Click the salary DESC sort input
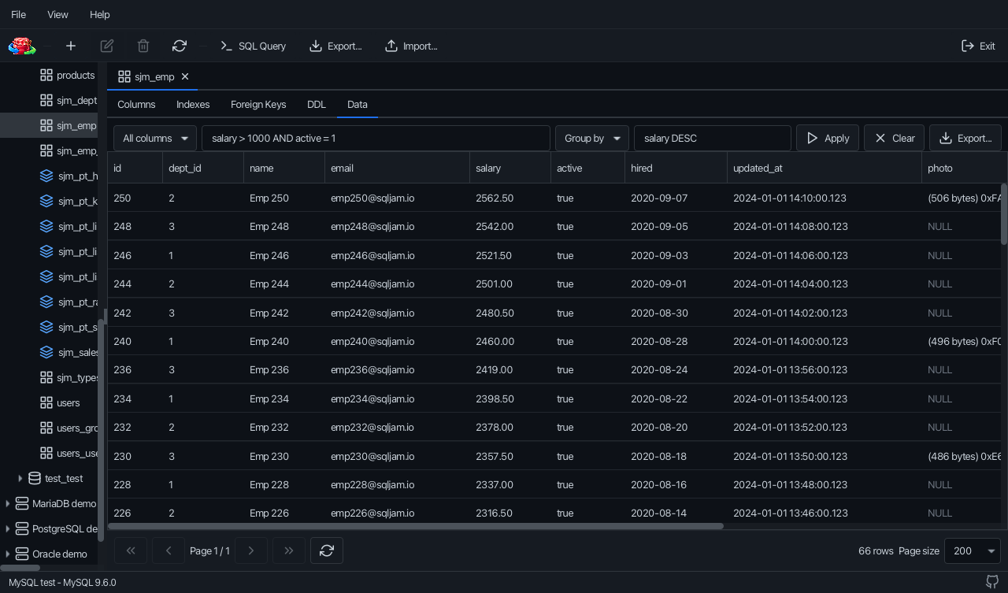This screenshot has height=593, width=1008. pyautogui.click(x=713, y=138)
